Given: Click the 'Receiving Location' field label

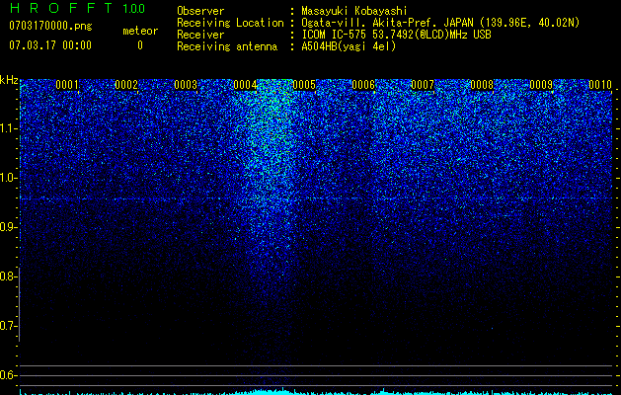Looking at the screenshot, I should click(x=230, y=23).
